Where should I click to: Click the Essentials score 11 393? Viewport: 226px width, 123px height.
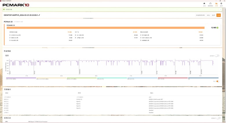[x=70, y=32]
